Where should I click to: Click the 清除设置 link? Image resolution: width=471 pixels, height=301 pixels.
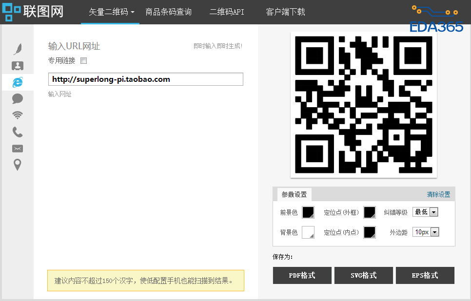438,194
